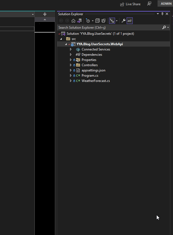Click the Forward navigation arrow in Solution Explorer
173x235 pixels.
click(x=67, y=21)
